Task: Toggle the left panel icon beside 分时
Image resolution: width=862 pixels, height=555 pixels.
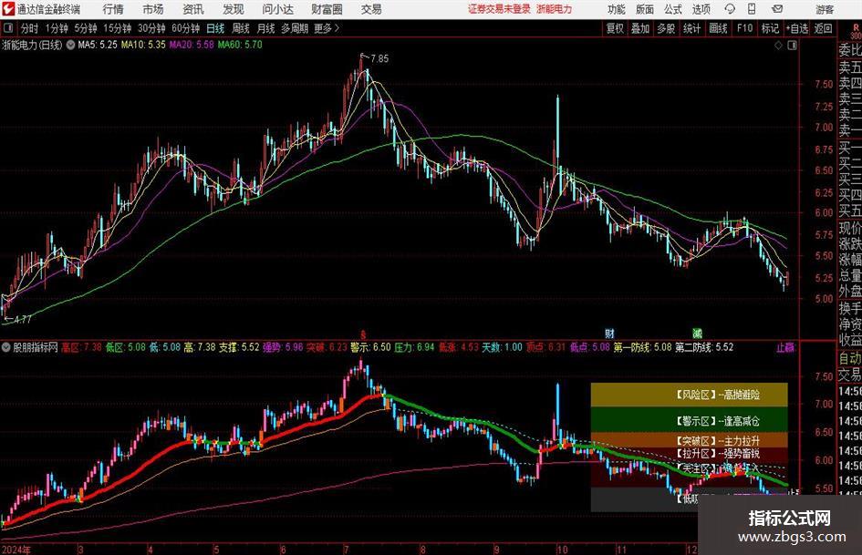Action: pyautogui.click(x=7, y=28)
